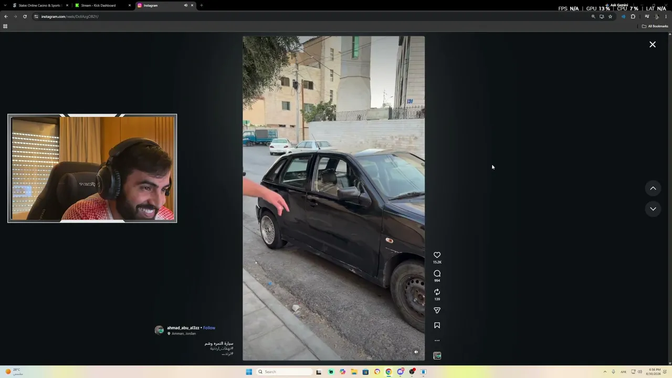This screenshot has width=672, height=378.
Task: Open the reel comments via speech bubble icon
Action: coord(437,274)
